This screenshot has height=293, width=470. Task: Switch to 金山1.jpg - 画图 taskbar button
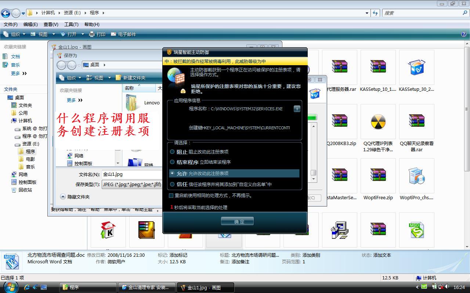pos(206,288)
